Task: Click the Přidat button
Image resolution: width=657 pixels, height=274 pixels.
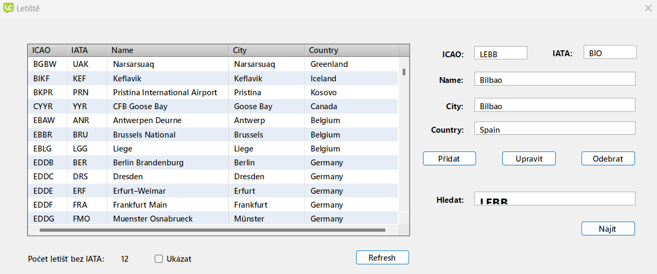Action: [449, 158]
